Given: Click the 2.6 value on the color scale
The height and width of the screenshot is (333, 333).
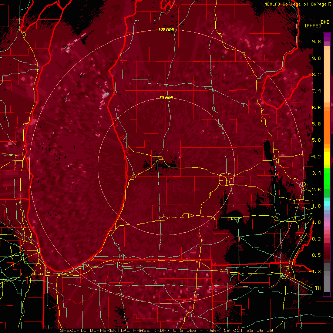Looking at the screenshot, I should point(316,190).
